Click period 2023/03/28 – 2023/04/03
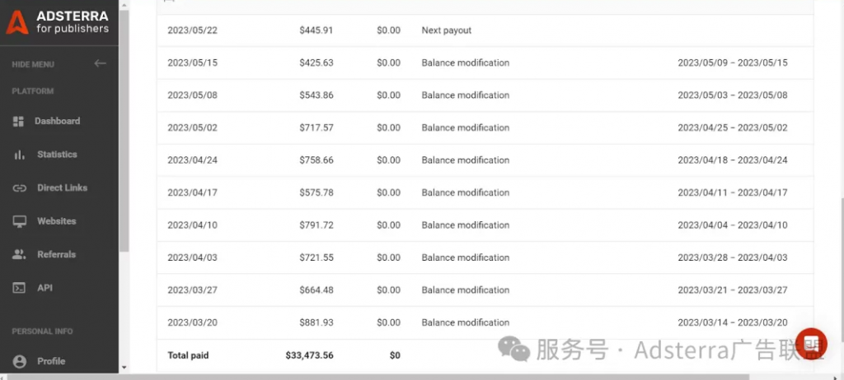 coord(733,257)
